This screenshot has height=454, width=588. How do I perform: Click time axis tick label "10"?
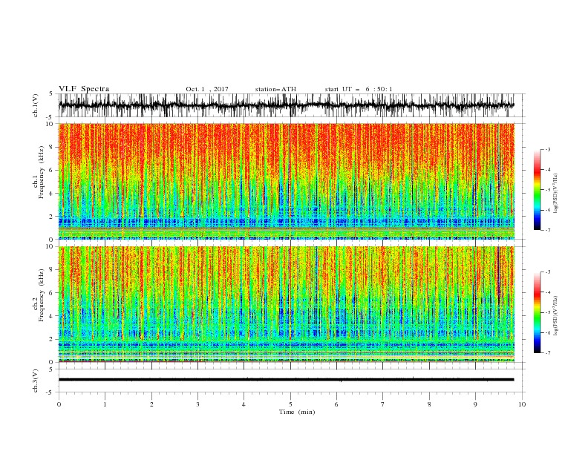click(522, 404)
